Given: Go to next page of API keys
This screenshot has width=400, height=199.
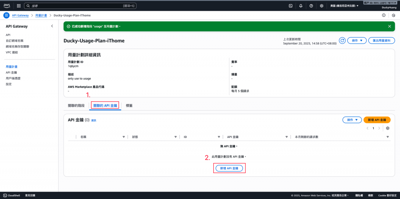Looking at the screenshot, I should [379, 128].
